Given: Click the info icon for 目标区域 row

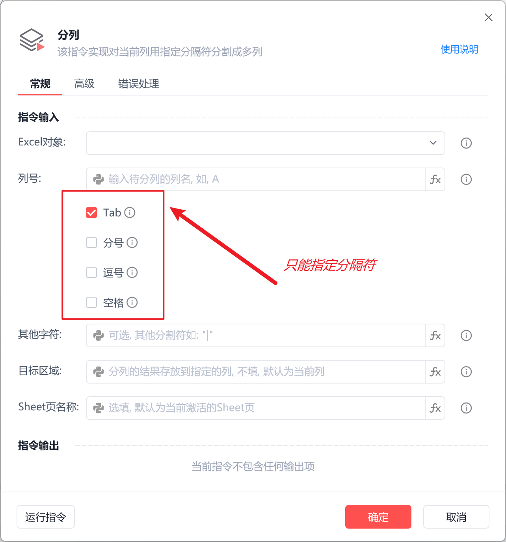Looking at the screenshot, I should (x=466, y=372).
